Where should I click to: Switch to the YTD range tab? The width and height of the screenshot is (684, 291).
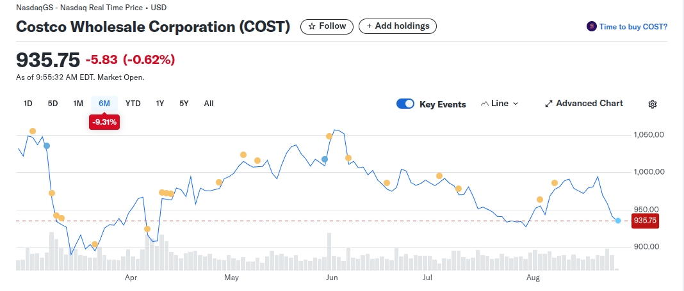pyautogui.click(x=133, y=104)
